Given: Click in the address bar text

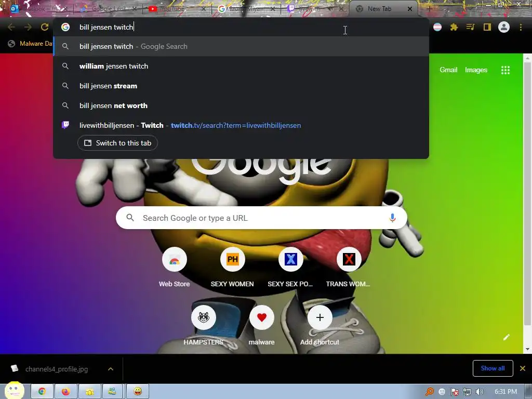Looking at the screenshot, I should coord(106,27).
